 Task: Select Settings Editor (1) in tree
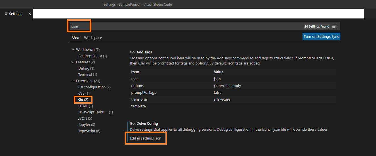pyautogui.click(x=93, y=56)
